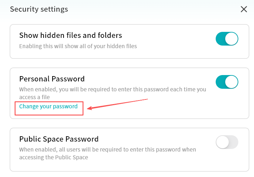The height and width of the screenshot is (177, 254).
Task: Click the white knob on hidden files toggle
Action: pos(232,39)
